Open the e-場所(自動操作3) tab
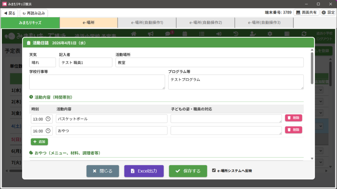337x189 pixels. coord(264,23)
